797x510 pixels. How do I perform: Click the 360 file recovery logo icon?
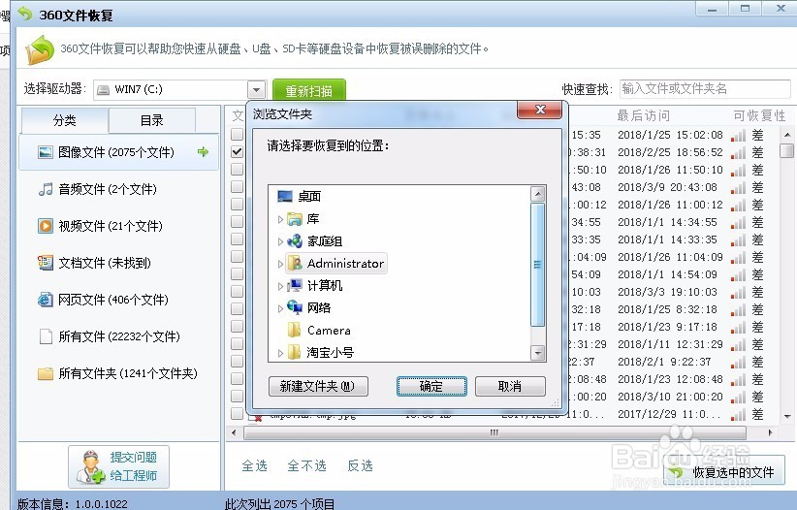40,49
